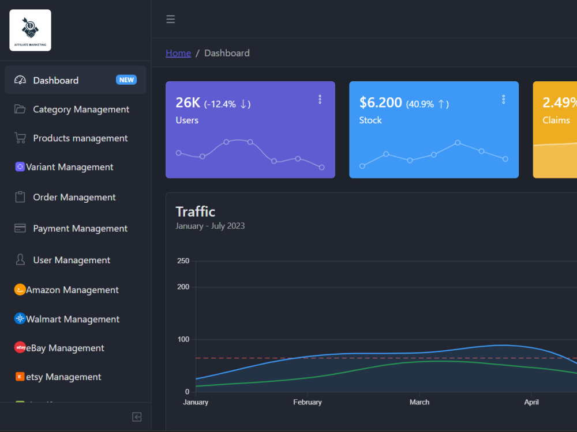Click the Affiliate Marketing logo

[x=30, y=30]
